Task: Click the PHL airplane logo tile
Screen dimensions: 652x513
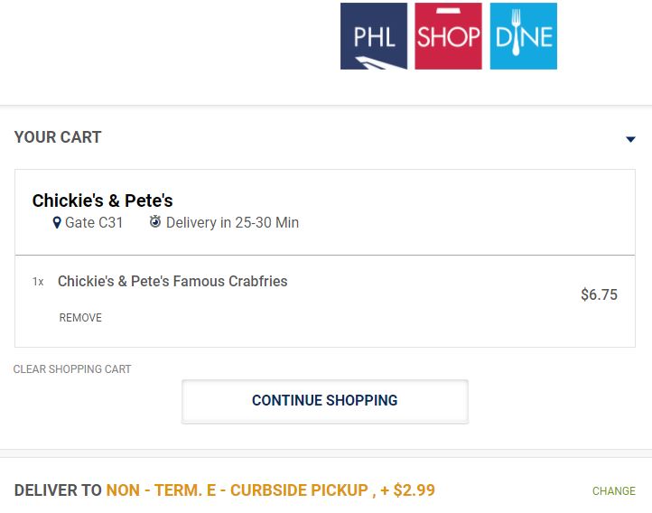Action: [373, 36]
